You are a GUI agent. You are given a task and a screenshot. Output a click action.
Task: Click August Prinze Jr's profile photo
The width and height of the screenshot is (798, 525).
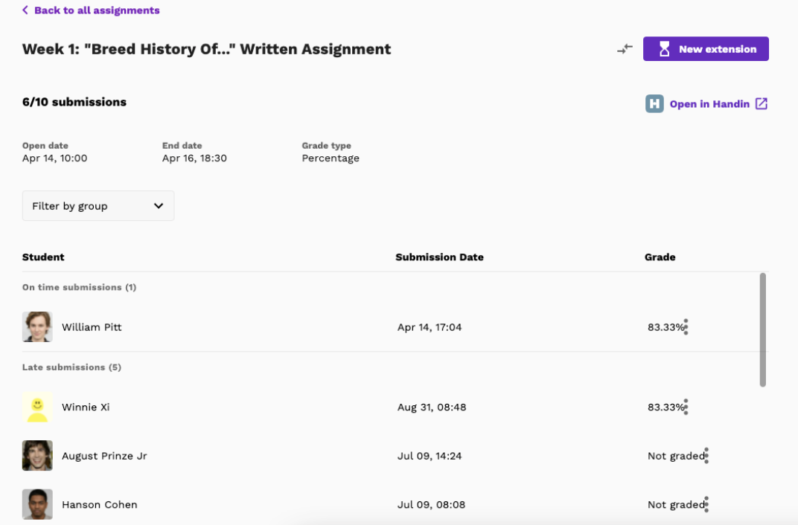pyautogui.click(x=37, y=455)
